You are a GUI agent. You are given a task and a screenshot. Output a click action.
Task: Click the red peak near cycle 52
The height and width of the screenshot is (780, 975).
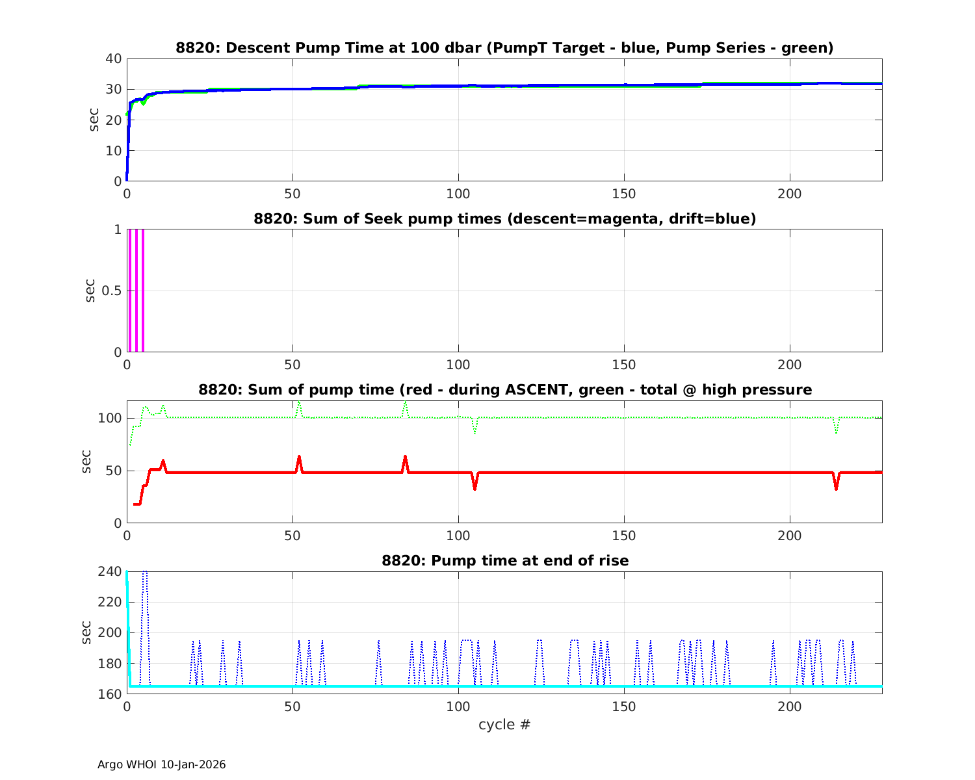299,458
